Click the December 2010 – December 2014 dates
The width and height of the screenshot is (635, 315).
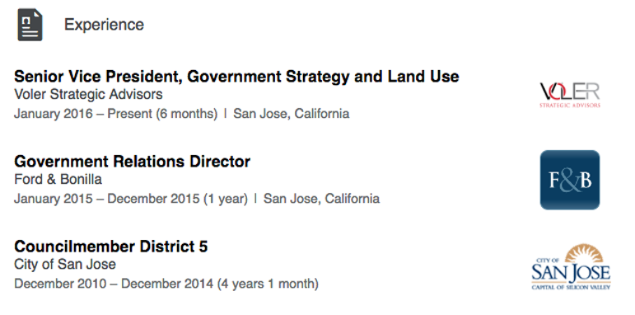114,284
